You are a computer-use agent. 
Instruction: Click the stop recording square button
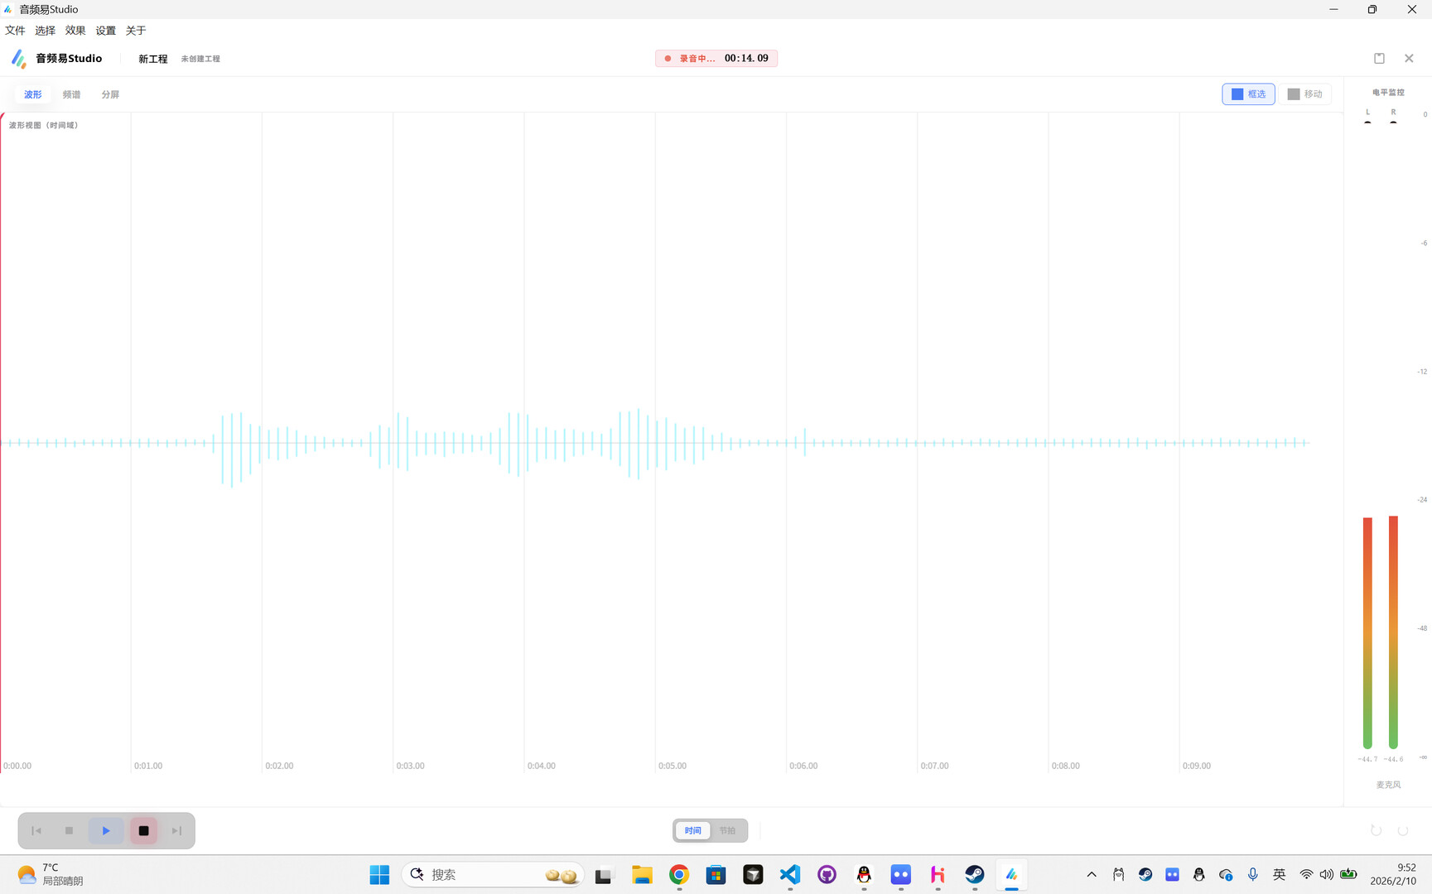pos(143,830)
